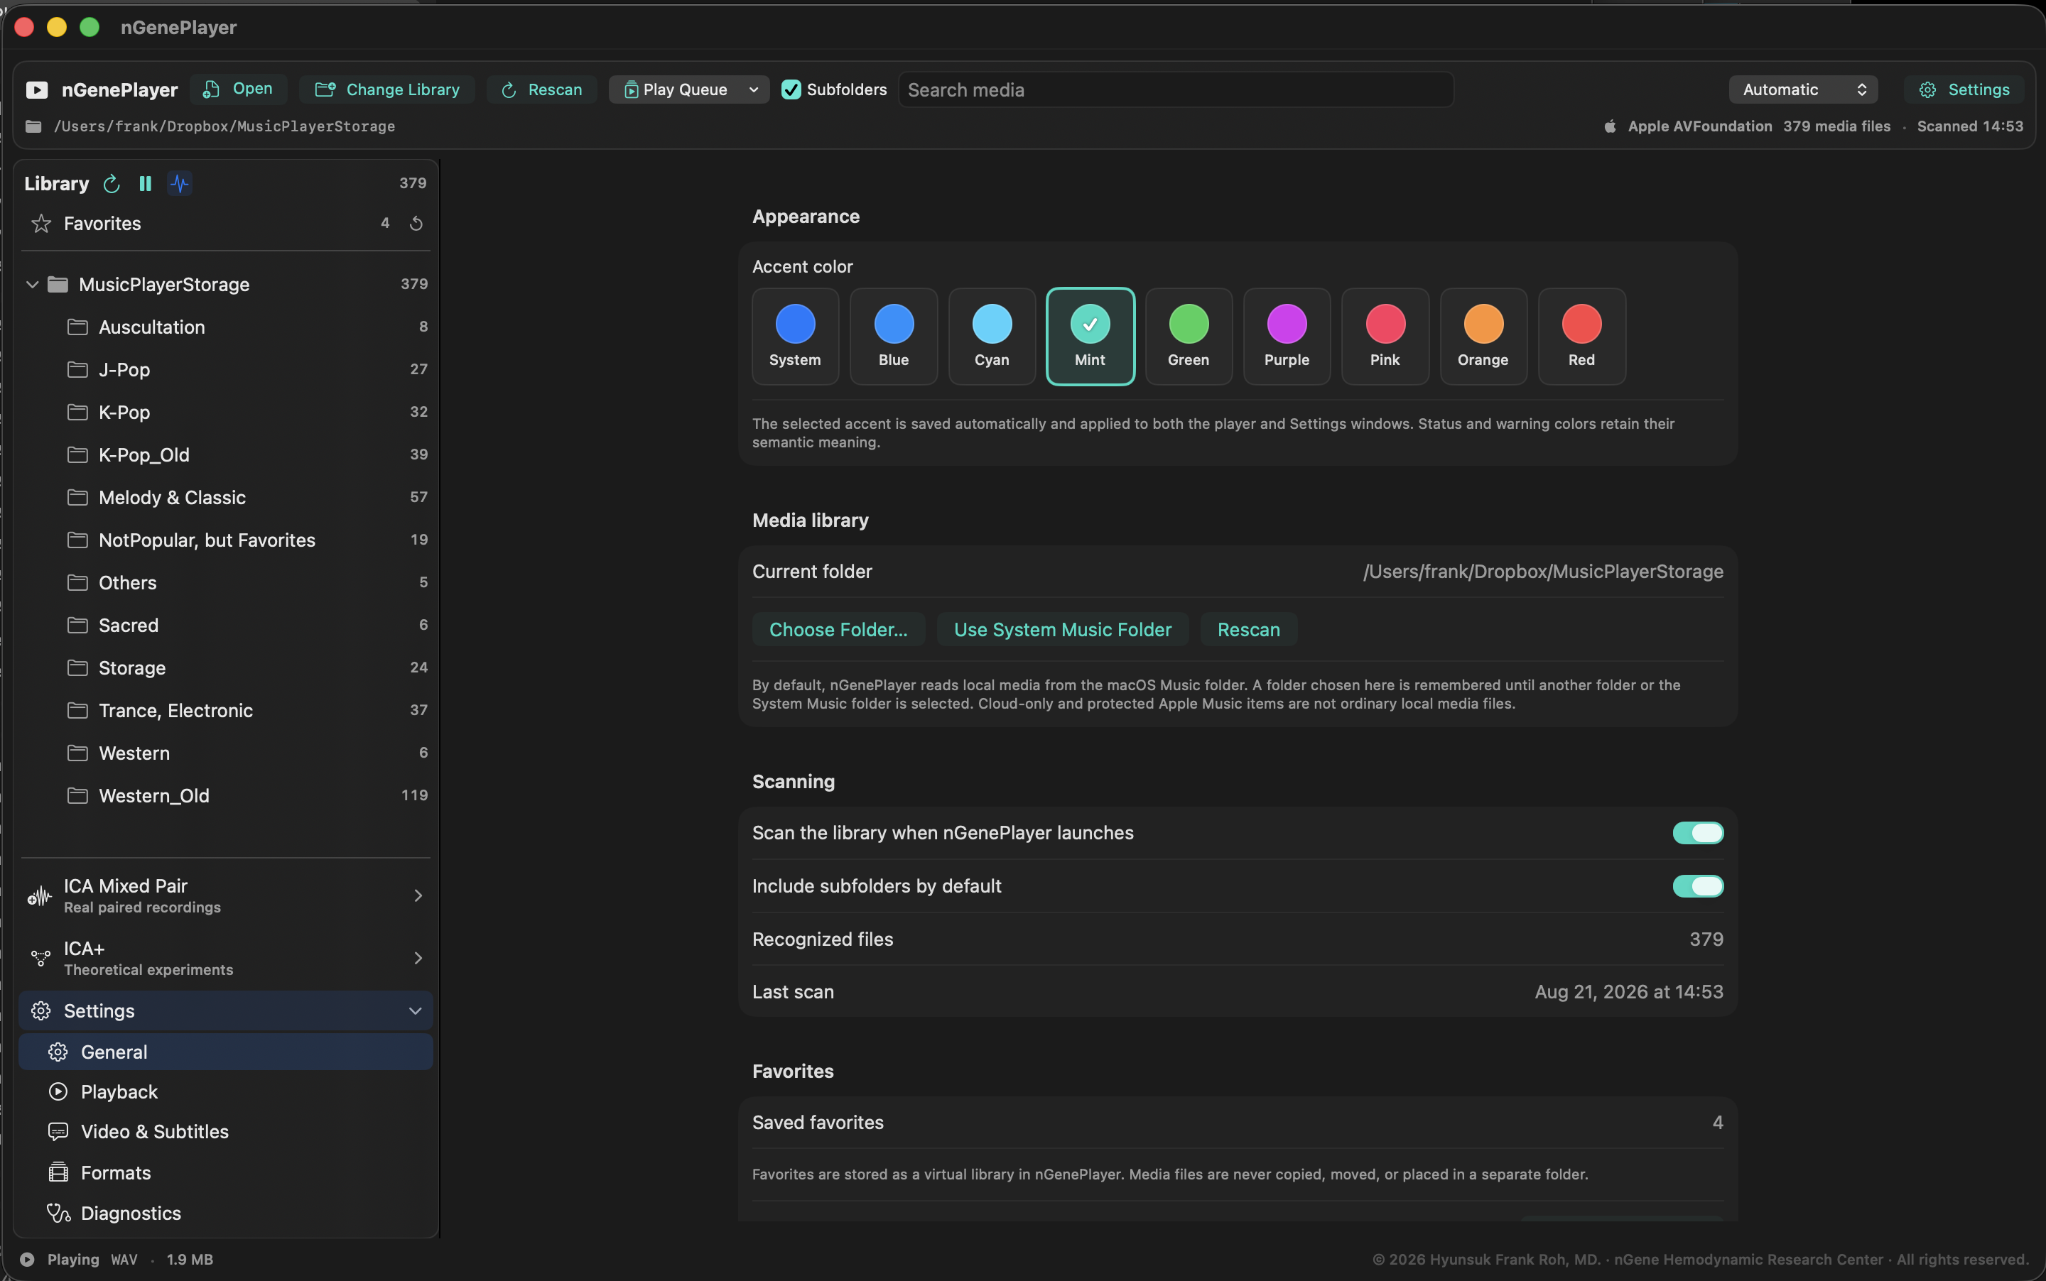Viewport: 2046px width, 1281px height.
Task: Click the Playback play-circle icon
Action: tap(58, 1092)
